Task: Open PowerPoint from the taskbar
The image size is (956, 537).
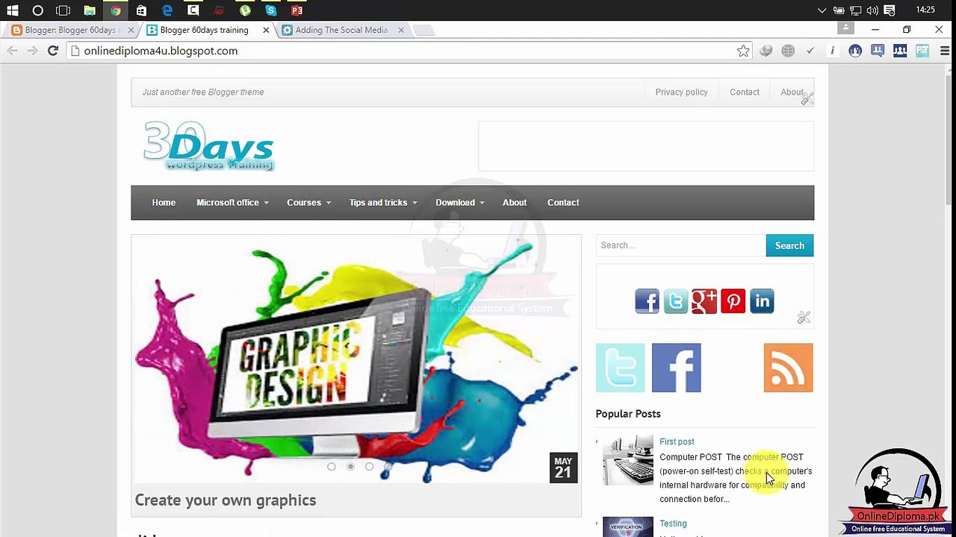Action: click(297, 10)
